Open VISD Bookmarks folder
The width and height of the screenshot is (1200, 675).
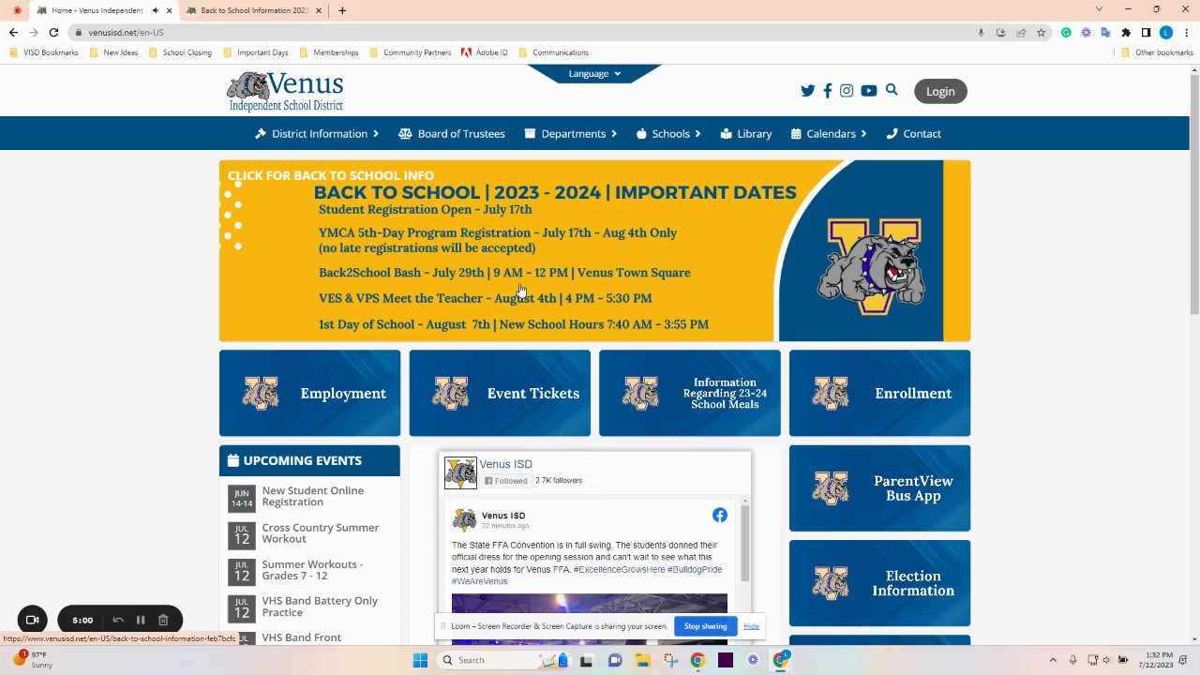44,52
